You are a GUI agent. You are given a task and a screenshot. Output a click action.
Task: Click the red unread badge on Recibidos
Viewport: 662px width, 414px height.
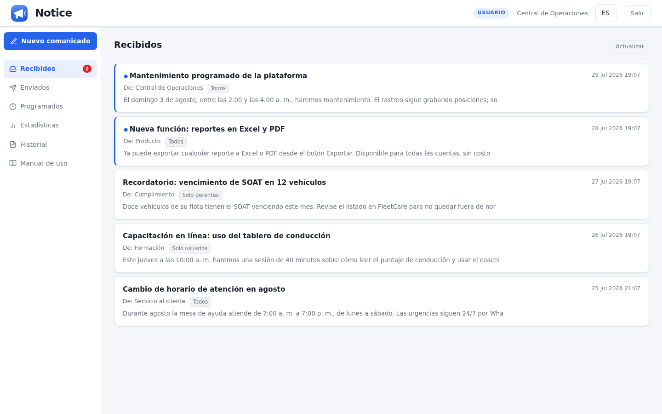87,69
